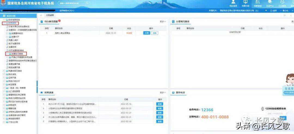Click the 忽略 button in pending tasks
The height and width of the screenshot is (134, 294).
coord(154,33)
